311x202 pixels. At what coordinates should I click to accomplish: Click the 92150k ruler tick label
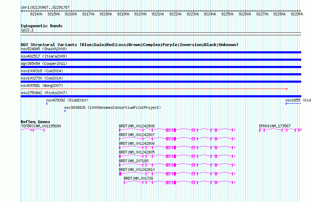click(x=54, y=14)
